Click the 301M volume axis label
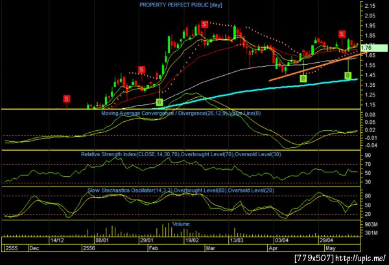The height and width of the screenshot is (265, 389). [x=371, y=233]
